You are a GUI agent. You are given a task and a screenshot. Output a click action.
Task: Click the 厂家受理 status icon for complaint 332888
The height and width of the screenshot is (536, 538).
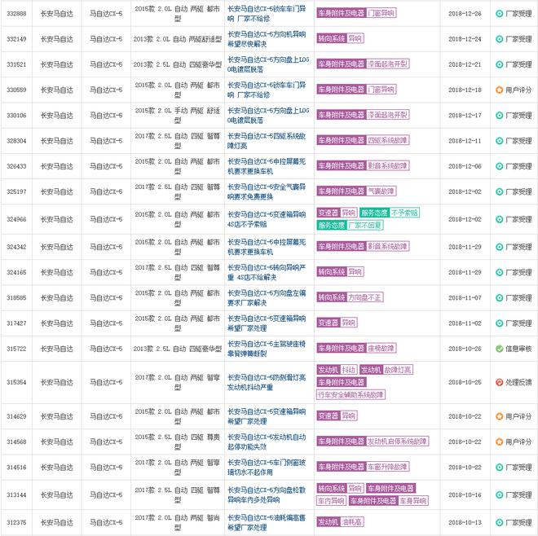pos(499,14)
